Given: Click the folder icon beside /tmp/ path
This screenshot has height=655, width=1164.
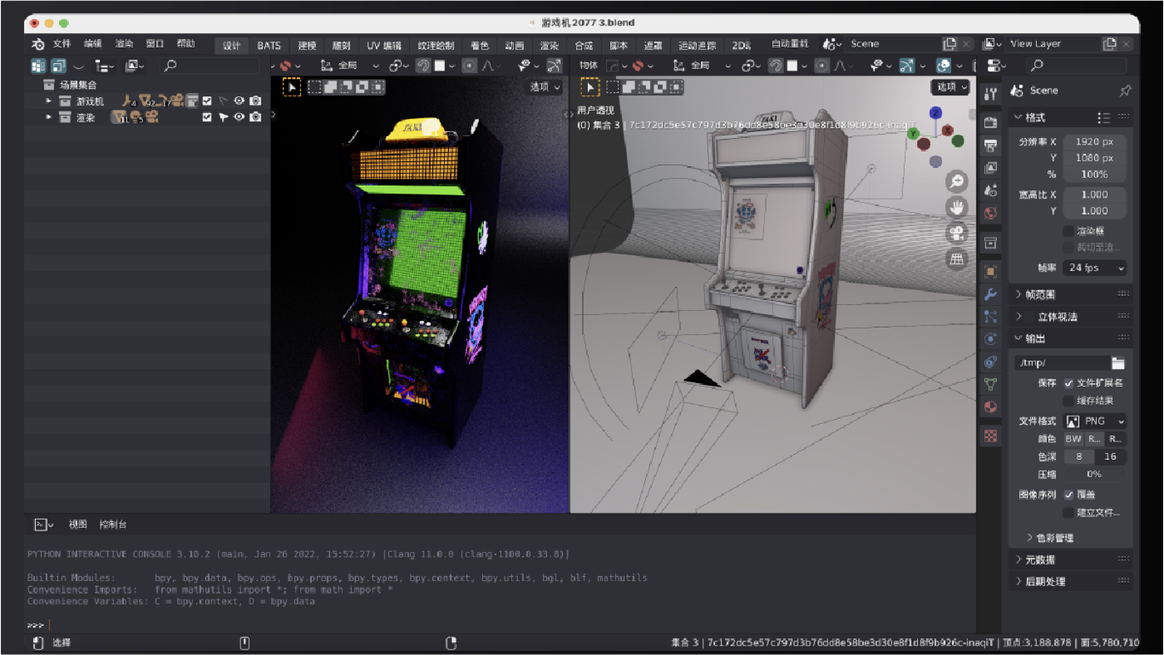Looking at the screenshot, I should click(x=1118, y=363).
